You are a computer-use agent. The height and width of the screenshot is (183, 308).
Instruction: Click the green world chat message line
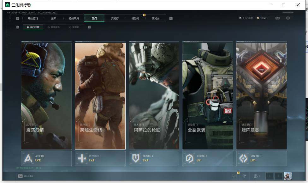pos(29,168)
